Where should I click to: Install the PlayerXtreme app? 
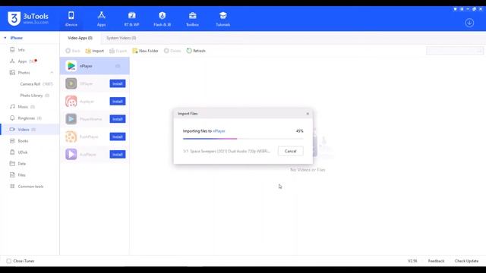coord(118,119)
